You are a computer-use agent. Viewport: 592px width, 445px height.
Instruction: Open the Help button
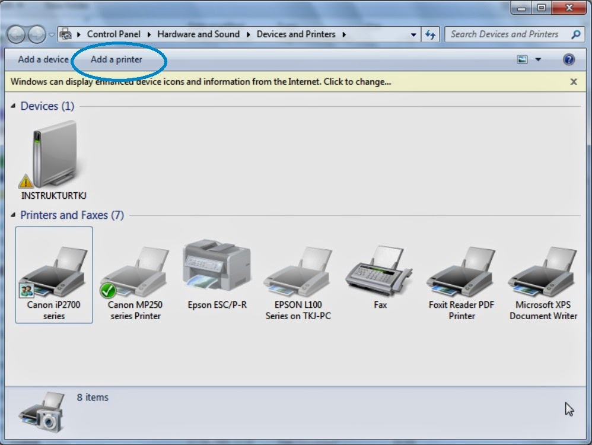(568, 59)
